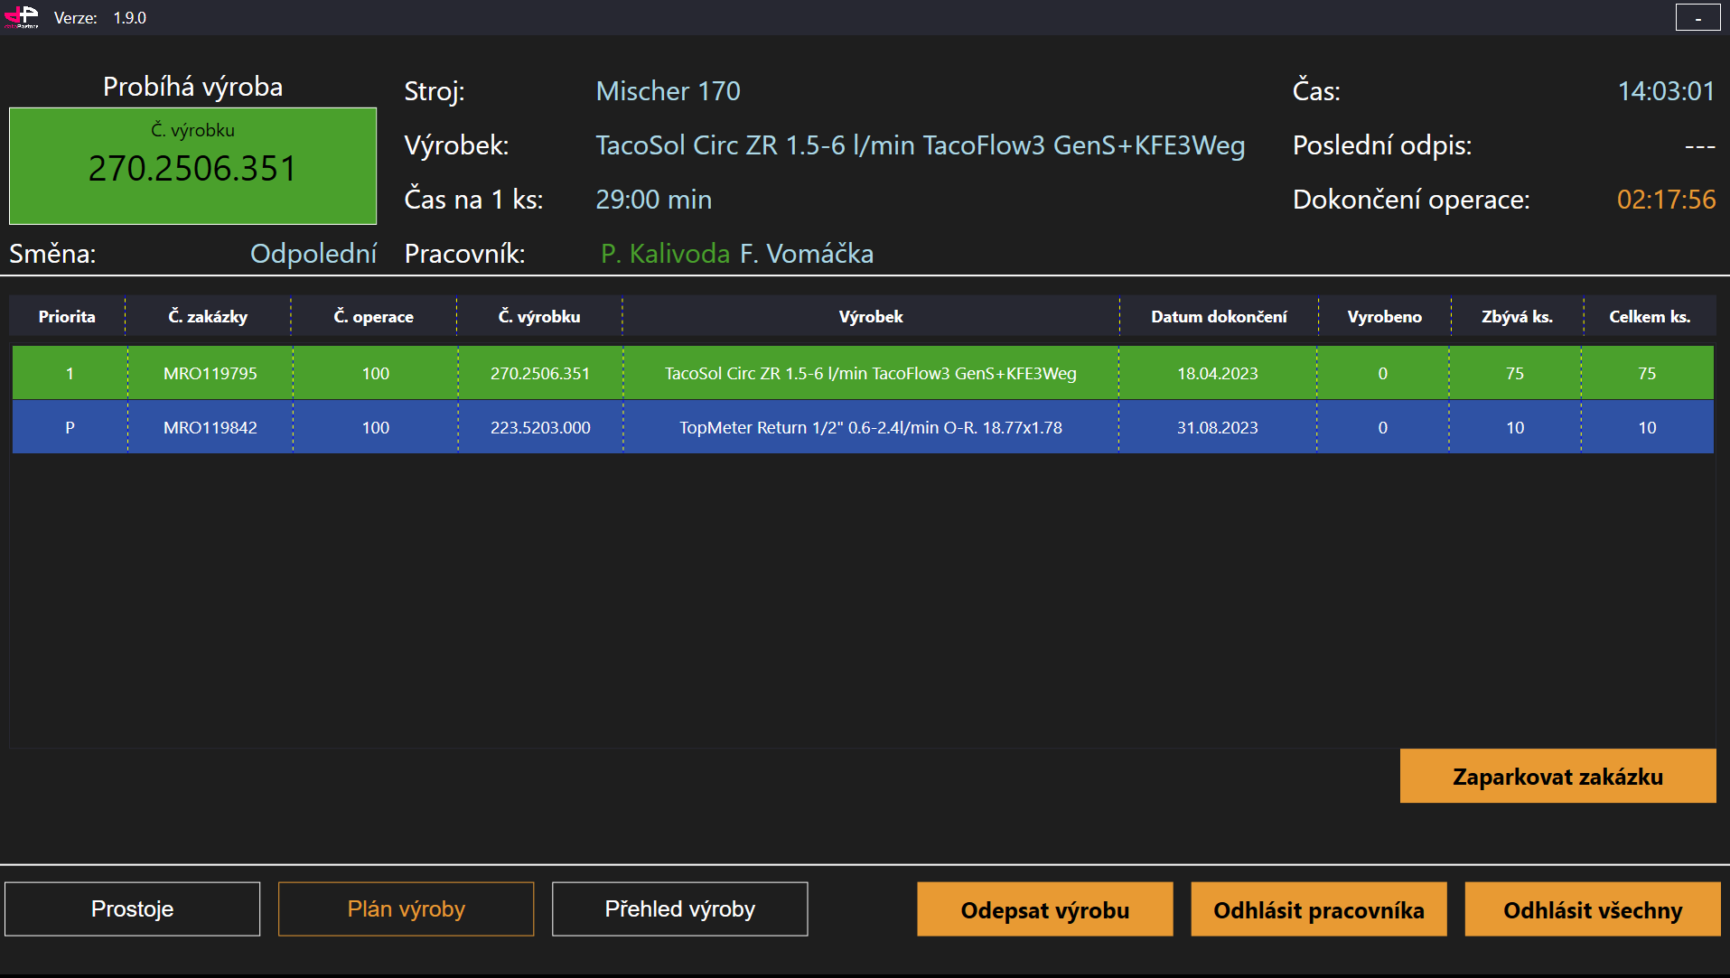Click Probíhá výroba status heading
The width and height of the screenshot is (1730, 978).
click(192, 87)
